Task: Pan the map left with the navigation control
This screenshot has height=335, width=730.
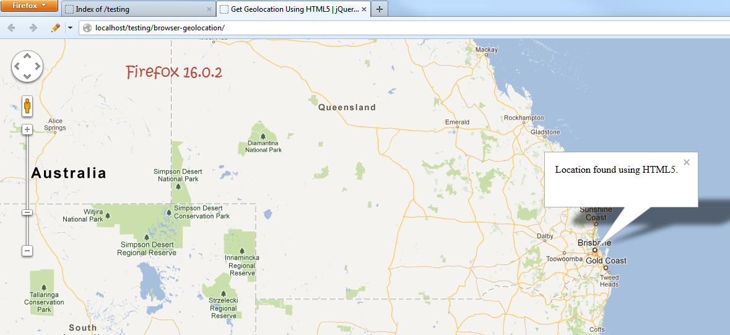Action: click(x=17, y=66)
